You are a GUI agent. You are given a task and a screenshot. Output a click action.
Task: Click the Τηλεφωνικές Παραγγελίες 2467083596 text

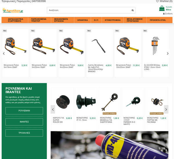coord(24,1)
